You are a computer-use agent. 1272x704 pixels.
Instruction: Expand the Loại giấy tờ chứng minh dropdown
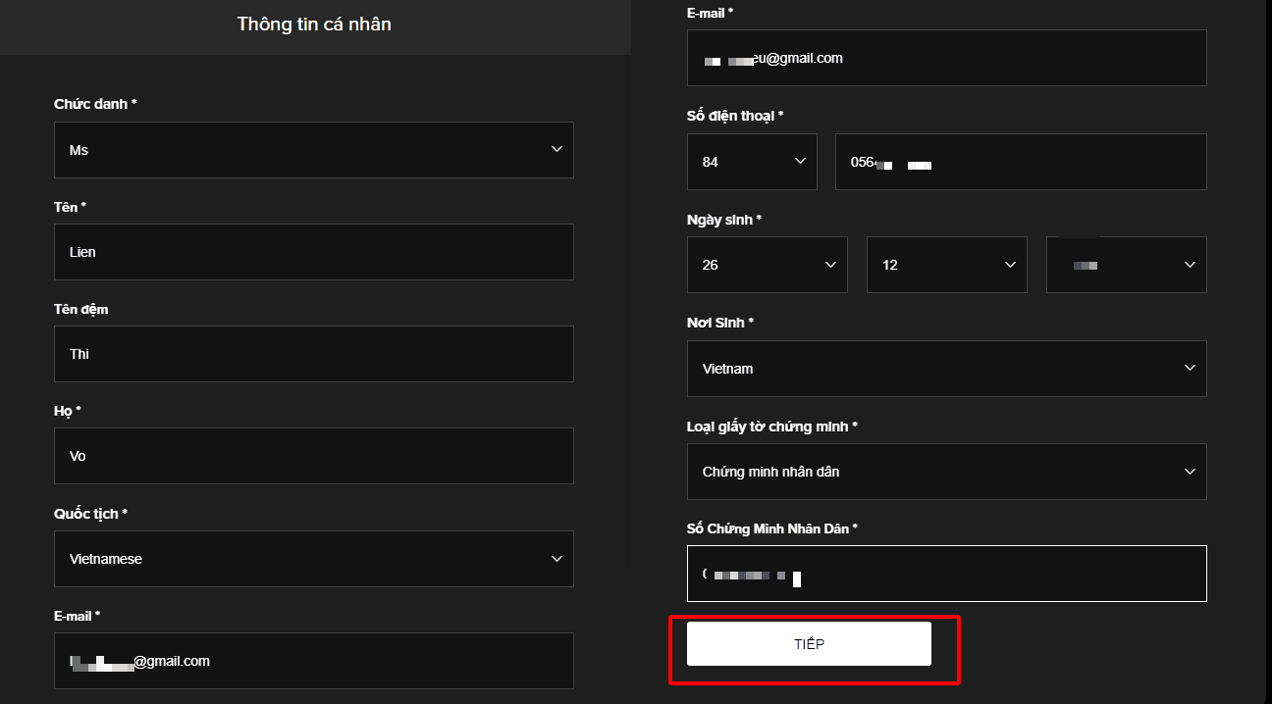pos(947,472)
